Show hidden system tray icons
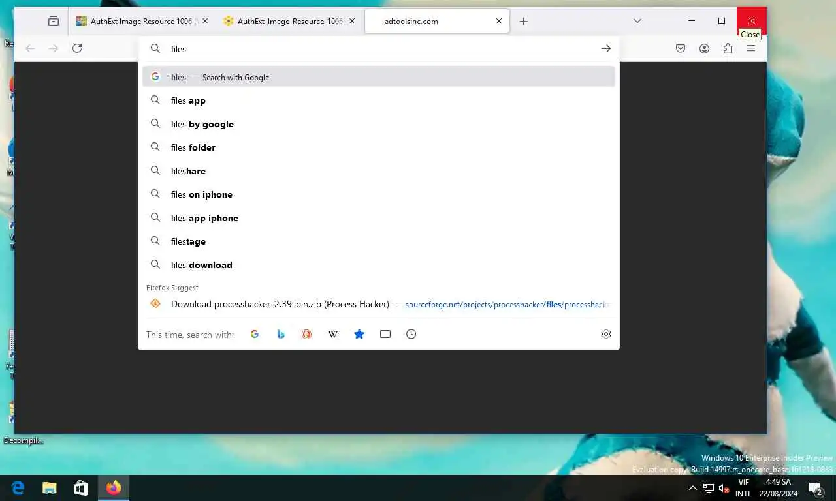 pyautogui.click(x=693, y=488)
